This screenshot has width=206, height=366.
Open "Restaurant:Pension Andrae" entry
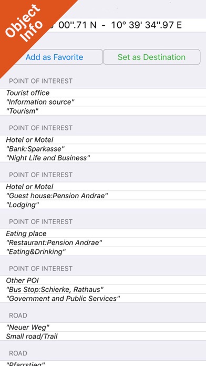coord(103,242)
